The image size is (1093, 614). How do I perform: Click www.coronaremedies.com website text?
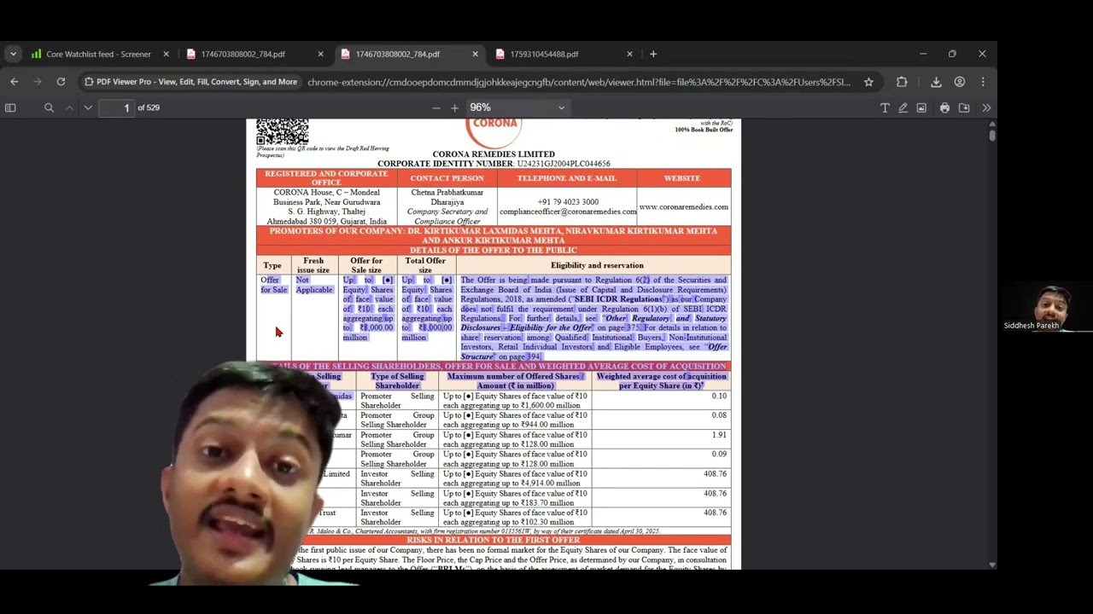683,206
